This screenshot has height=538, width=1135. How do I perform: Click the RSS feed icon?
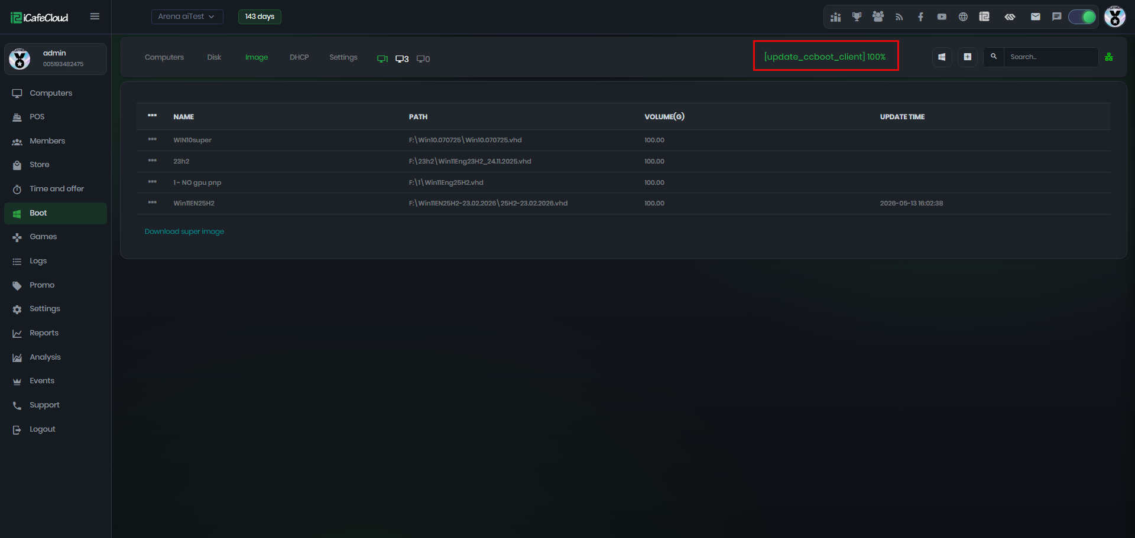[899, 17]
